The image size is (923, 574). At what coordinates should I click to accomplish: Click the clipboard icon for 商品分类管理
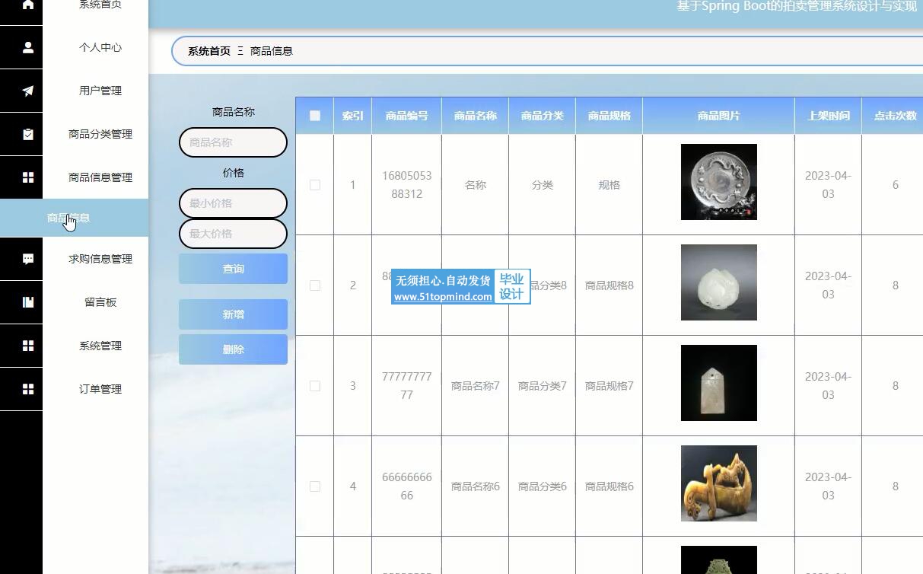[x=28, y=134]
